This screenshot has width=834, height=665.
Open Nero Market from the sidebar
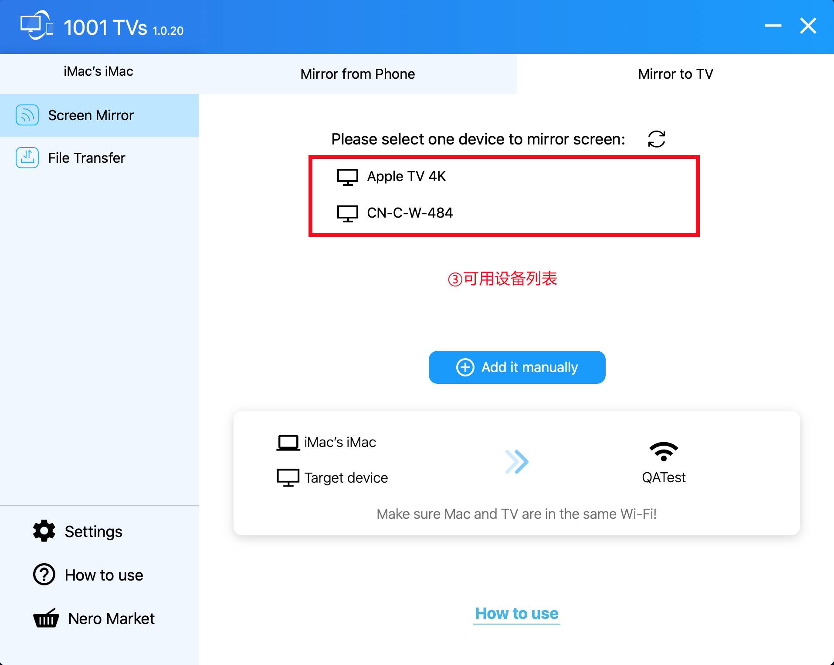(x=94, y=618)
